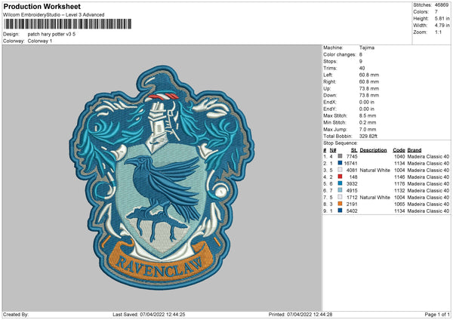Click the EndY value 0.00 in
The height and width of the screenshot is (320, 453).
[367, 109]
